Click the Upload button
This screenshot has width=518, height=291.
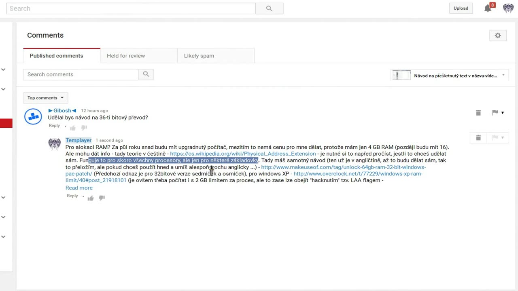click(x=461, y=8)
